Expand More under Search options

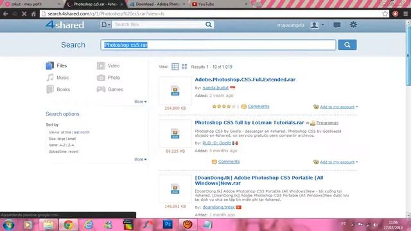pyautogui.click(x=141, y=159)
